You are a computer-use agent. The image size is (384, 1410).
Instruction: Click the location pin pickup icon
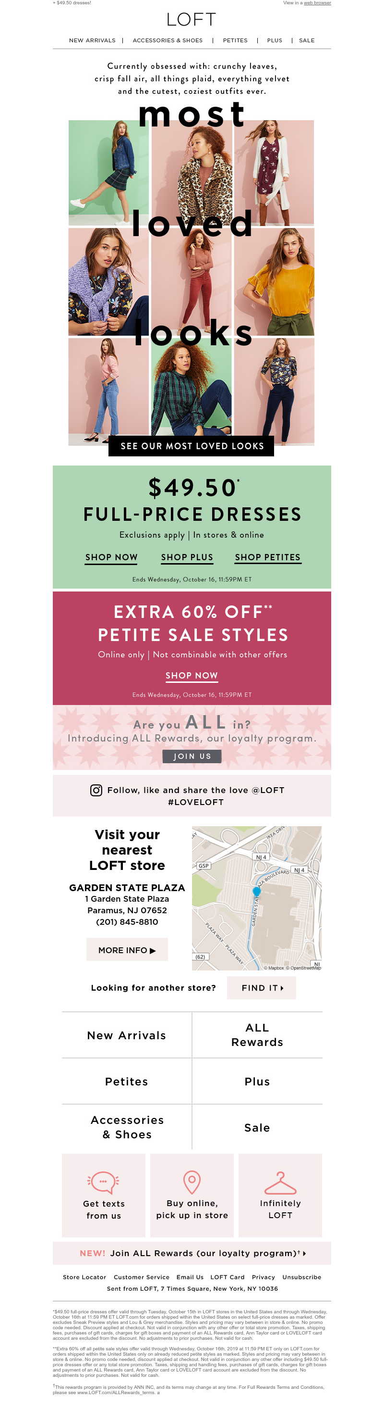192,1183
